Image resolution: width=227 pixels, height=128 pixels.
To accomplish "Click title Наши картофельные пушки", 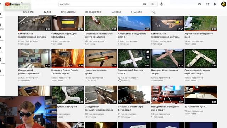I will click(96, 72).
